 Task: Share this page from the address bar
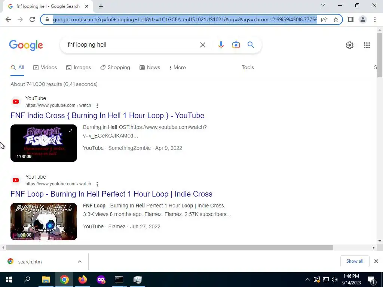[324, 19]
